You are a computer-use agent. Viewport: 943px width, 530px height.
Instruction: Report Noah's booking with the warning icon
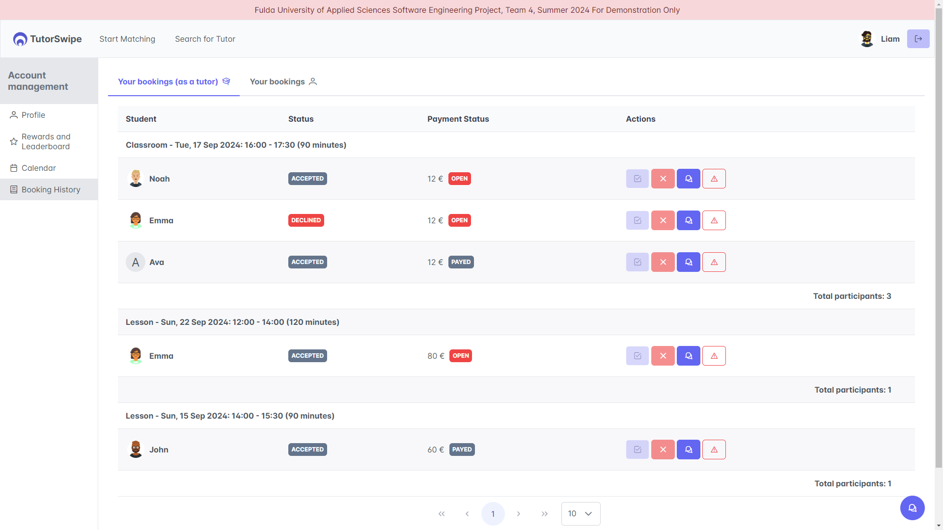pos(714,179)
